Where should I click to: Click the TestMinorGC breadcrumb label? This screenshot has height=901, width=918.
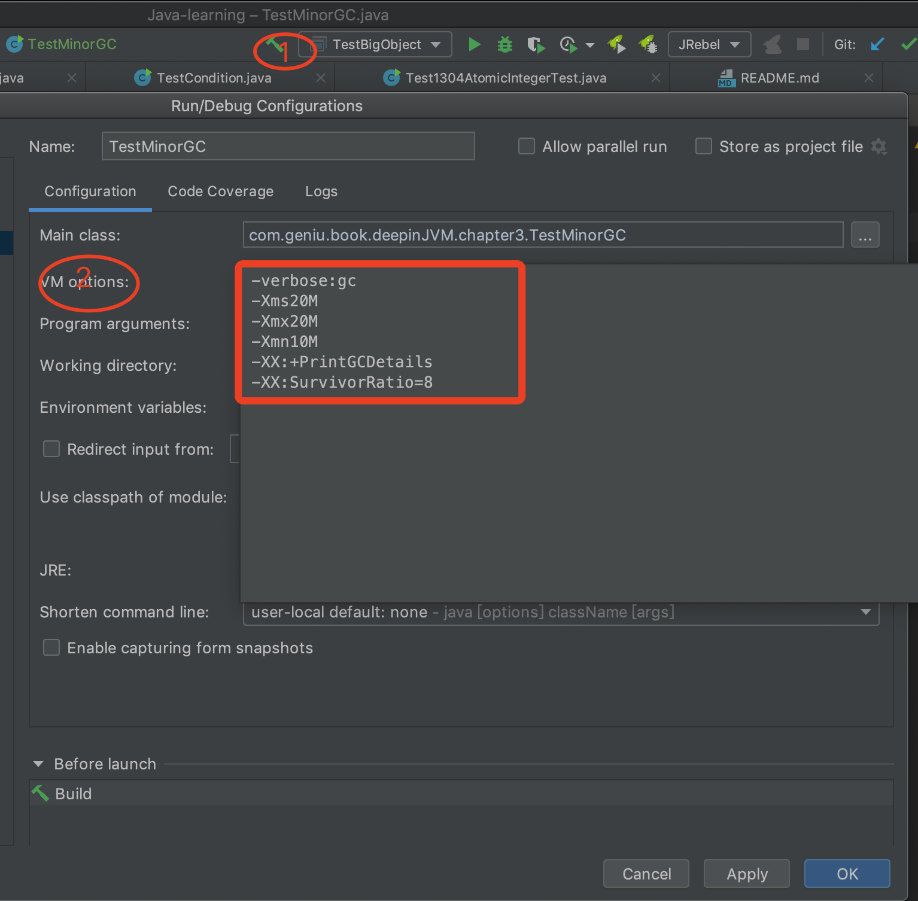click(72, 44)
